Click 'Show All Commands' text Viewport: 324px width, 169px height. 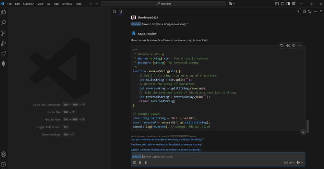click(x=47, y=105)
